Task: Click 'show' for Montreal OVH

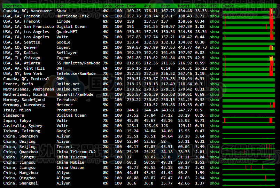Action: (214, 79)
